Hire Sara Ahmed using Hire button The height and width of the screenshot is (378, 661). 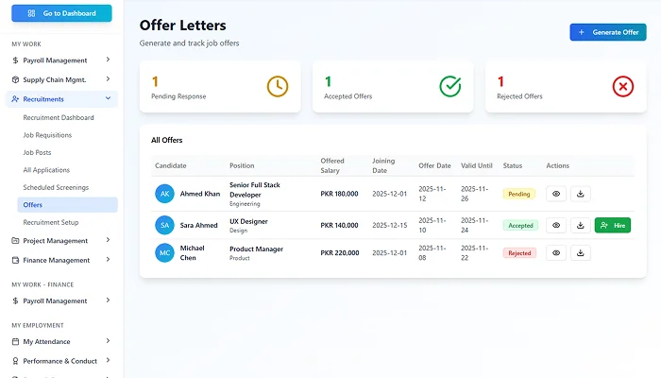click(612, 225)
